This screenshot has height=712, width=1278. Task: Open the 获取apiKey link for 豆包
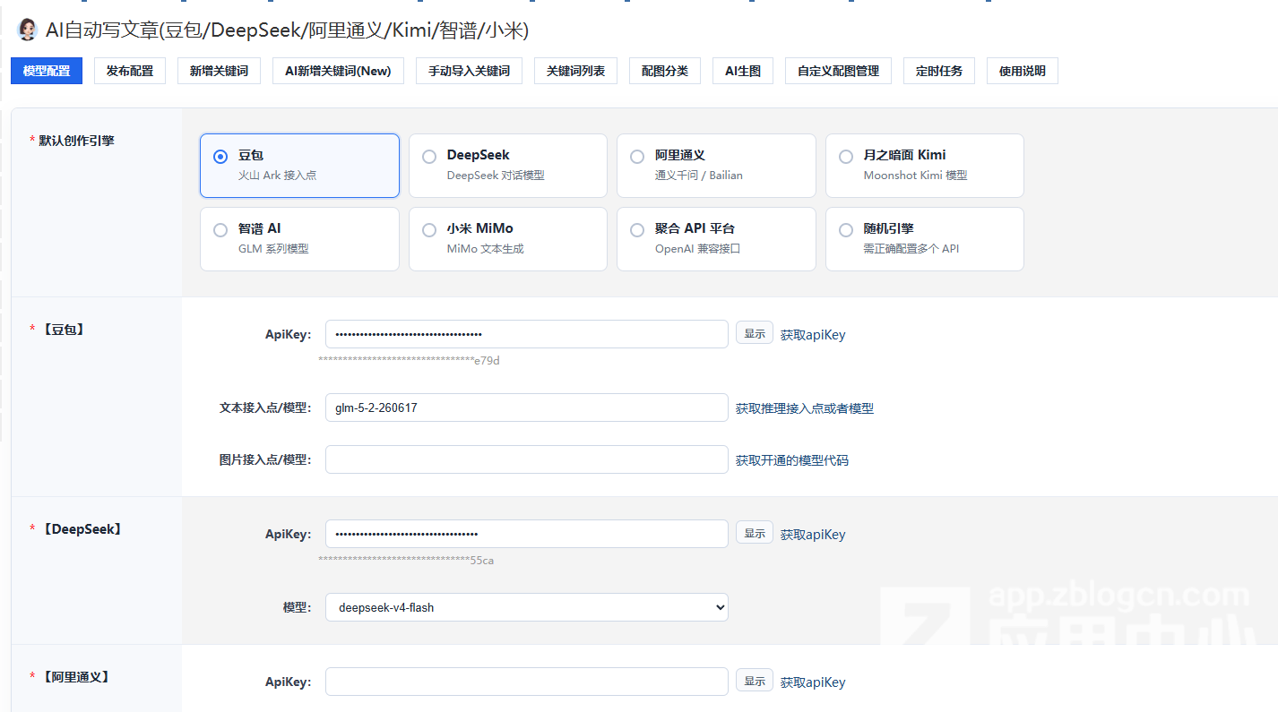click(813, 335)
